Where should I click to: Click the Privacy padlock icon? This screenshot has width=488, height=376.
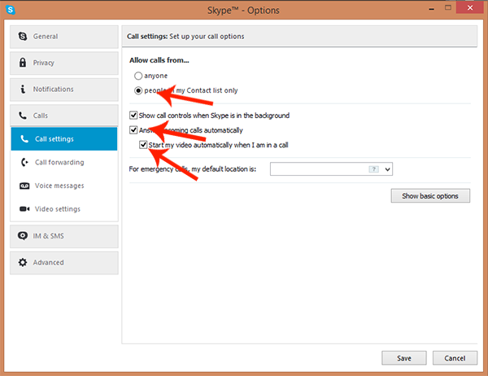23,63
